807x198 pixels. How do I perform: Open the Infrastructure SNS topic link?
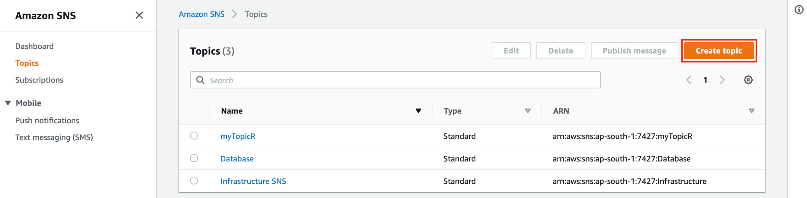[x=253, y=181]
